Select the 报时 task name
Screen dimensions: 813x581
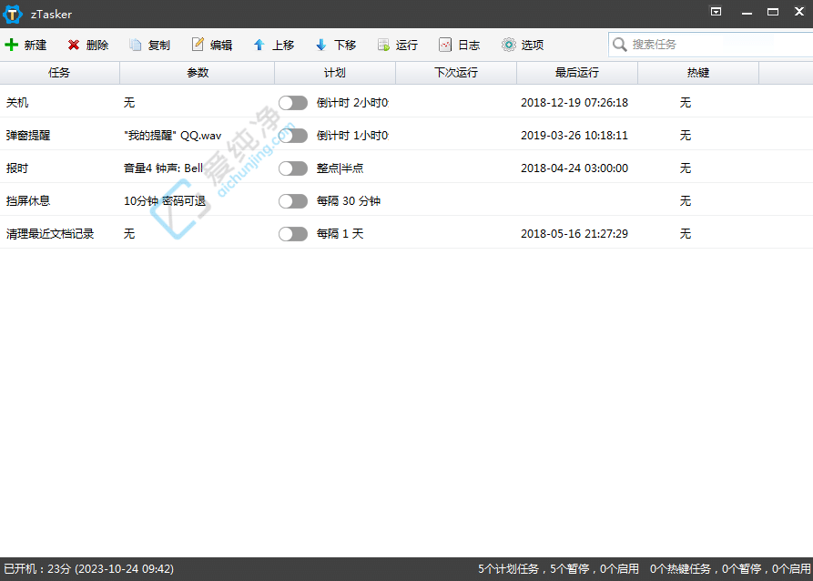tap(17, 168)
